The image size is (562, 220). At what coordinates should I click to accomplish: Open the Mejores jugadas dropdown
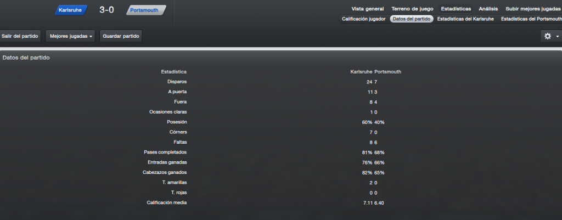[70, 36]
